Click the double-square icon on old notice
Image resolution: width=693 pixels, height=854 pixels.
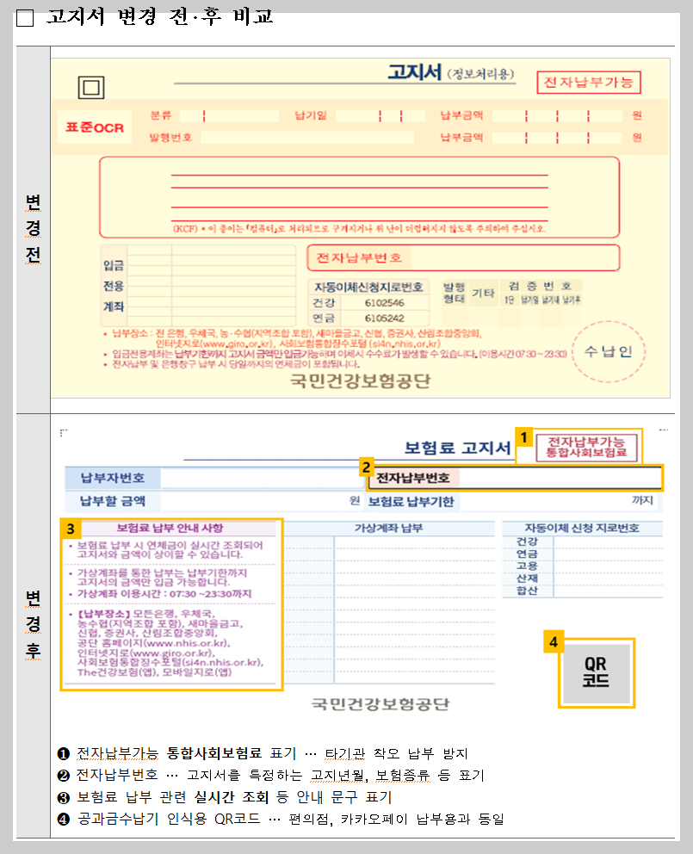click(x=91, y=88)
